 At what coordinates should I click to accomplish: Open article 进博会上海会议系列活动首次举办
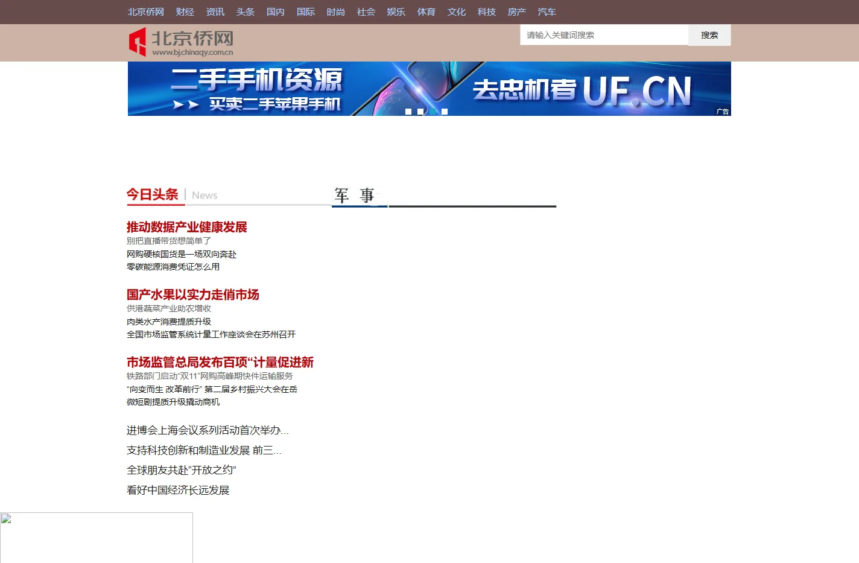pos(208,430)
